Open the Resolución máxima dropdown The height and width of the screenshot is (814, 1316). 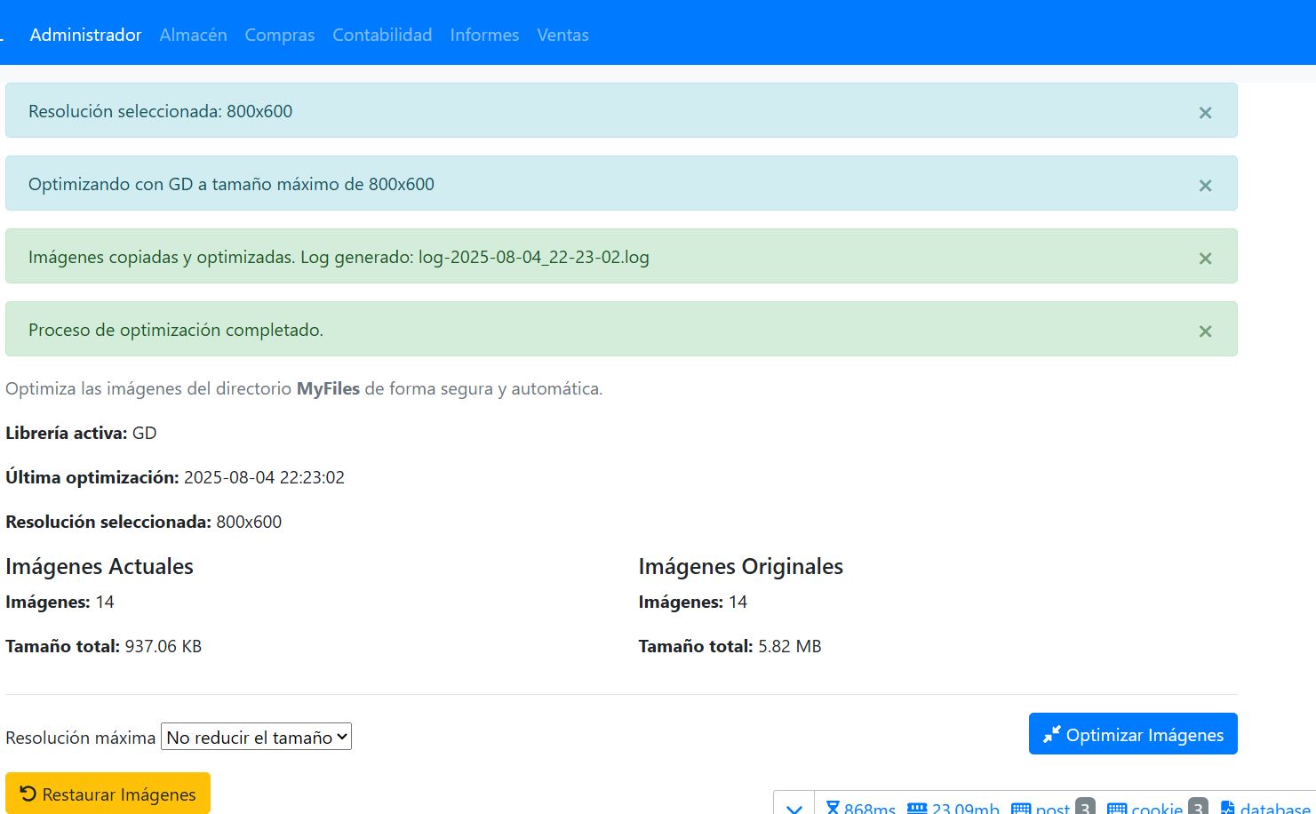point(256,737)
